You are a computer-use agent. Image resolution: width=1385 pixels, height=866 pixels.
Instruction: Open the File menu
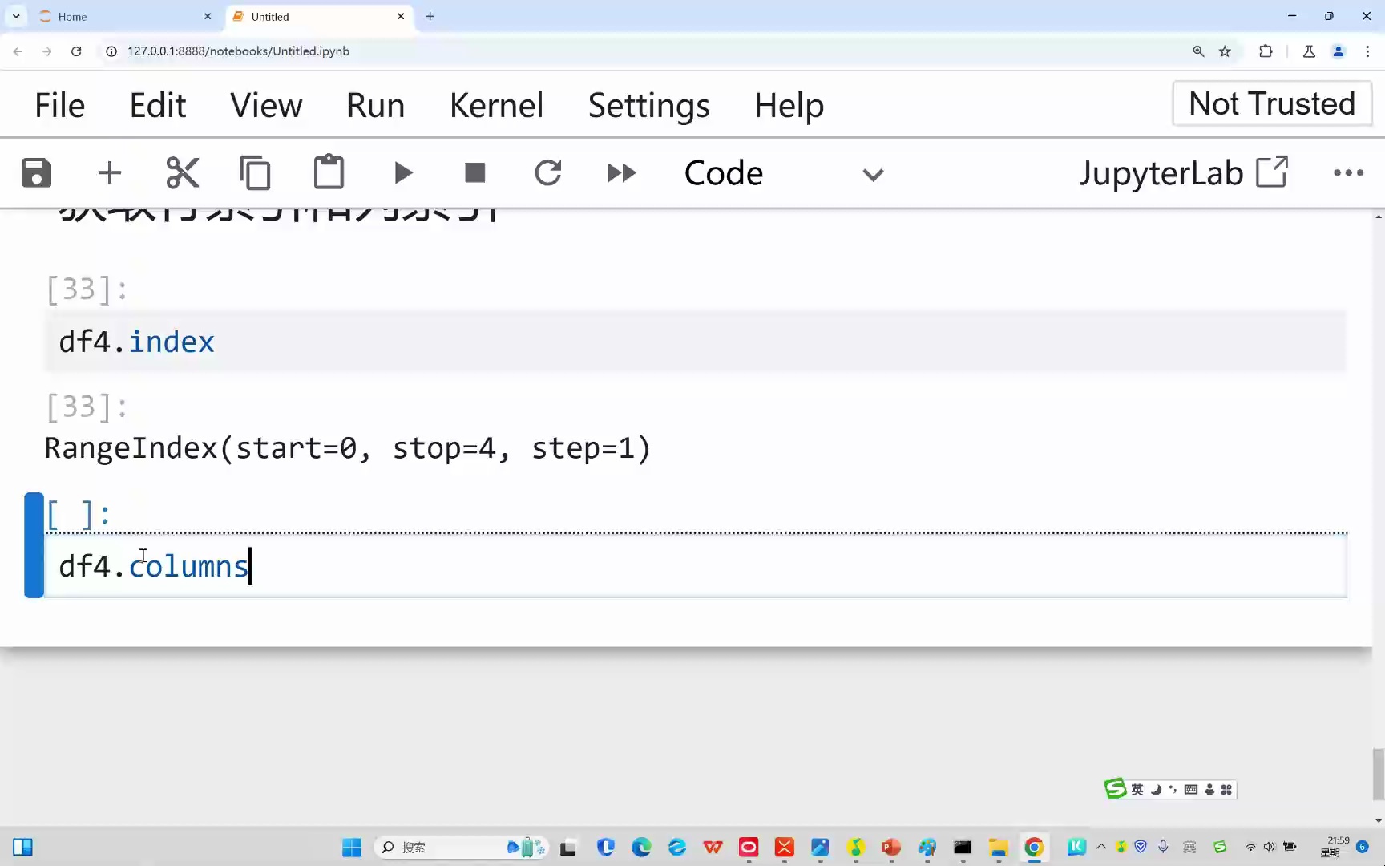59,105
